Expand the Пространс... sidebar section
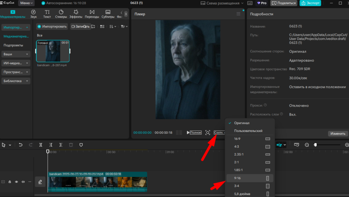This screenshot has height=197, width=349. point(16,72)
